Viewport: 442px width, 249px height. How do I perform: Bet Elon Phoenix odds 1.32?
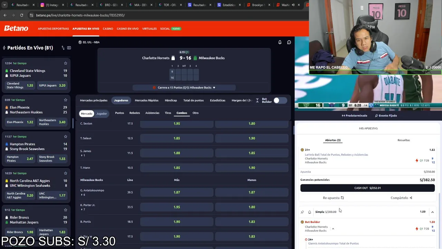[x=20, y=122]
